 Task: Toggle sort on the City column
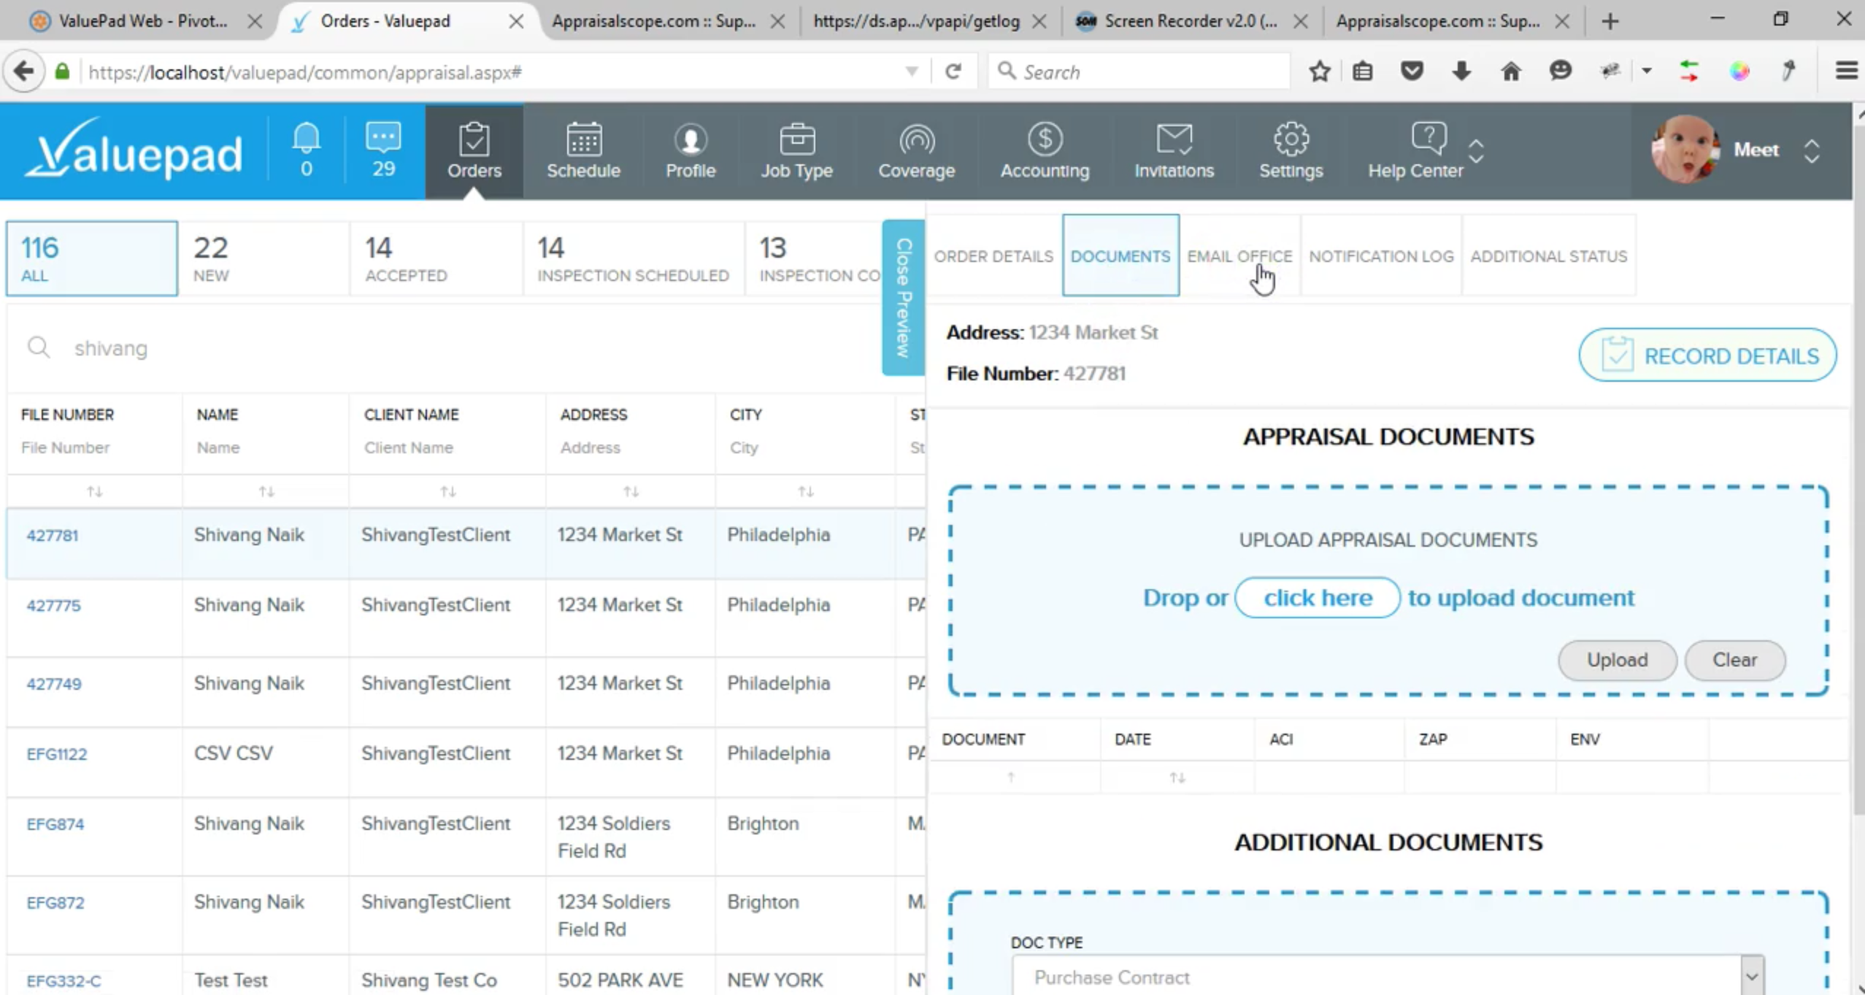[x=805, y=491]
